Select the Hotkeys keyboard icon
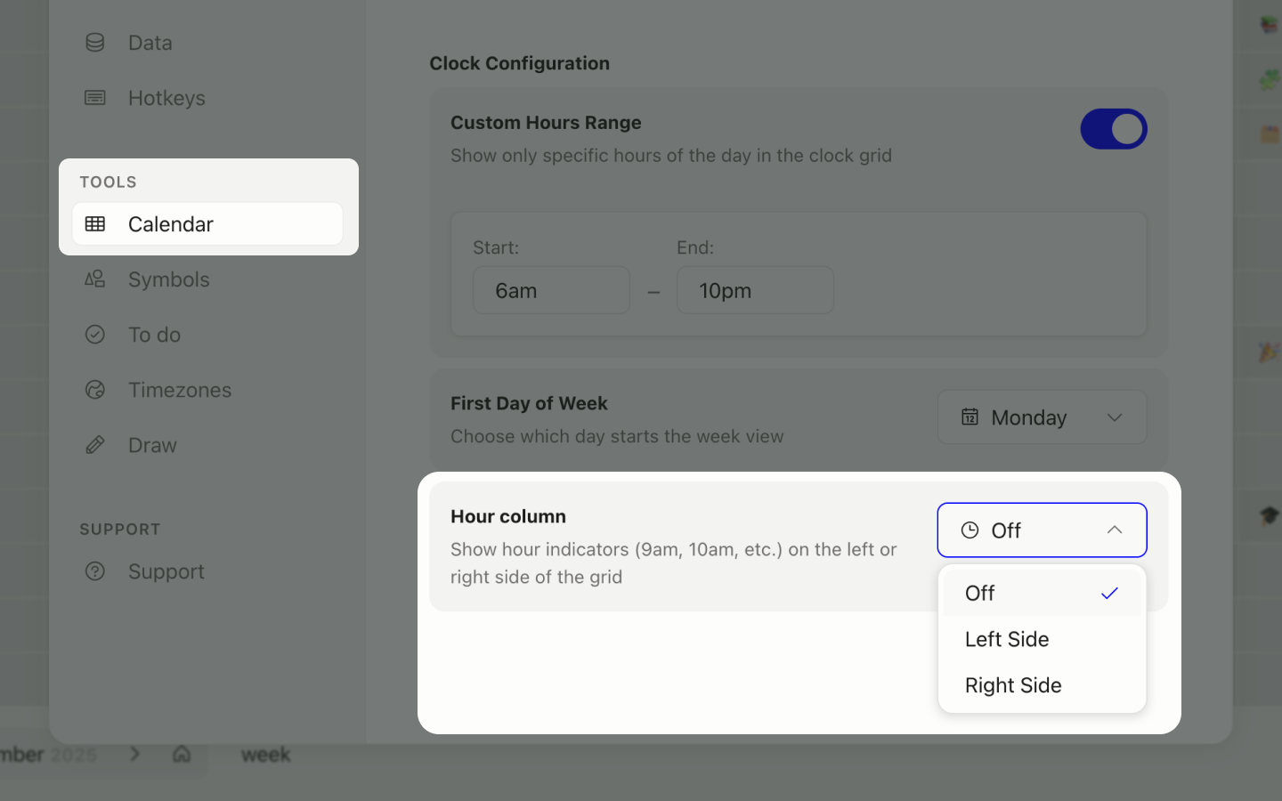 click(x=94, y=98)
